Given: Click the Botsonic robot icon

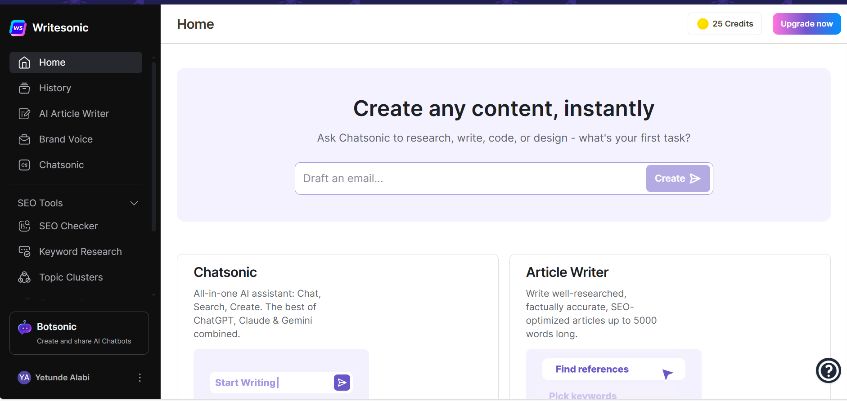Looking at the screenshot, I should (x=25, y=327).
